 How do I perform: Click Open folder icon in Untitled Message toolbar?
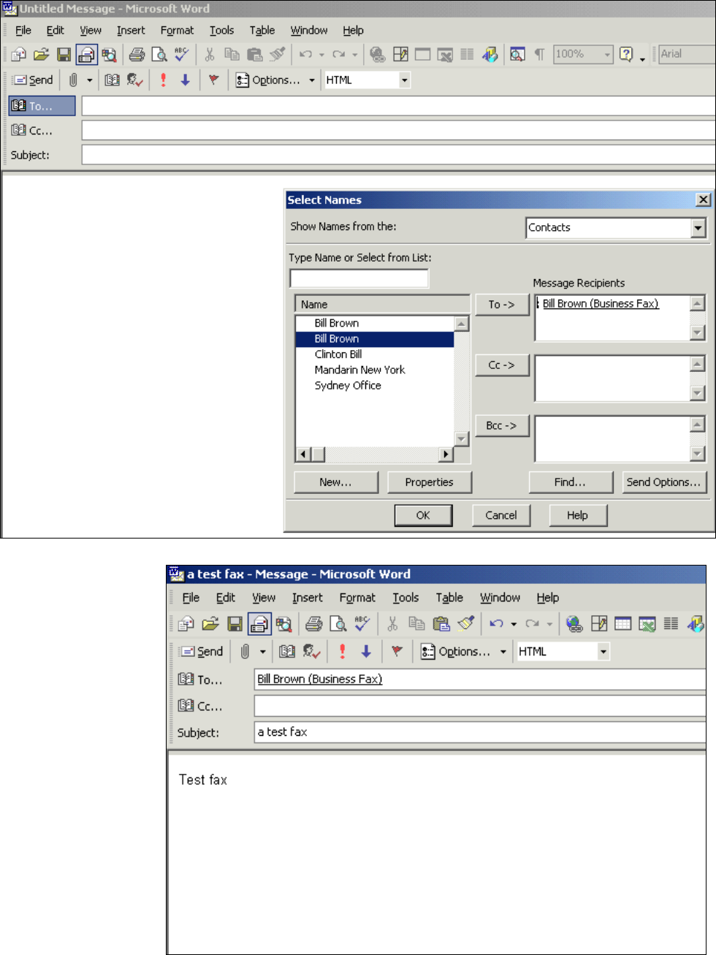[x=41, y=54]
